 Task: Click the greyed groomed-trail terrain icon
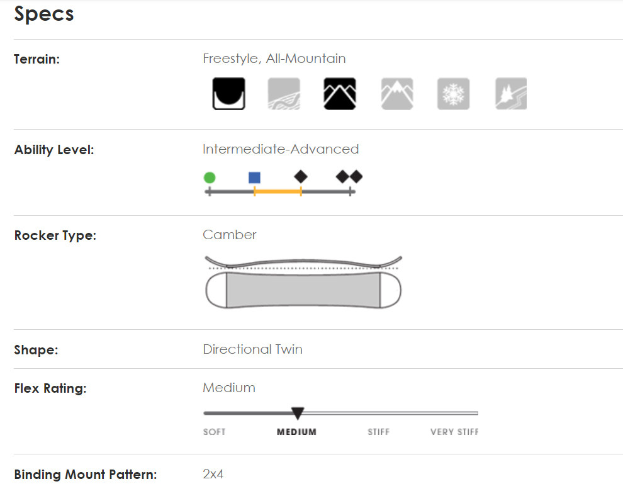click(284, 94)
